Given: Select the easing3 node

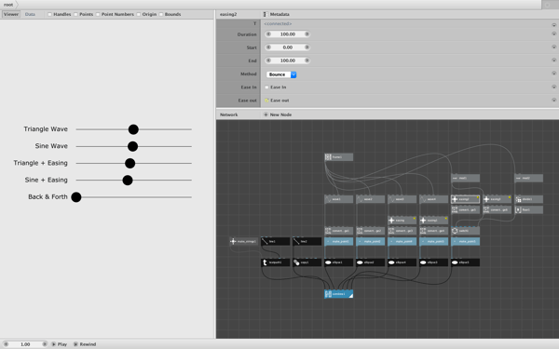Looking at the screenshot, I should [497, 199].
